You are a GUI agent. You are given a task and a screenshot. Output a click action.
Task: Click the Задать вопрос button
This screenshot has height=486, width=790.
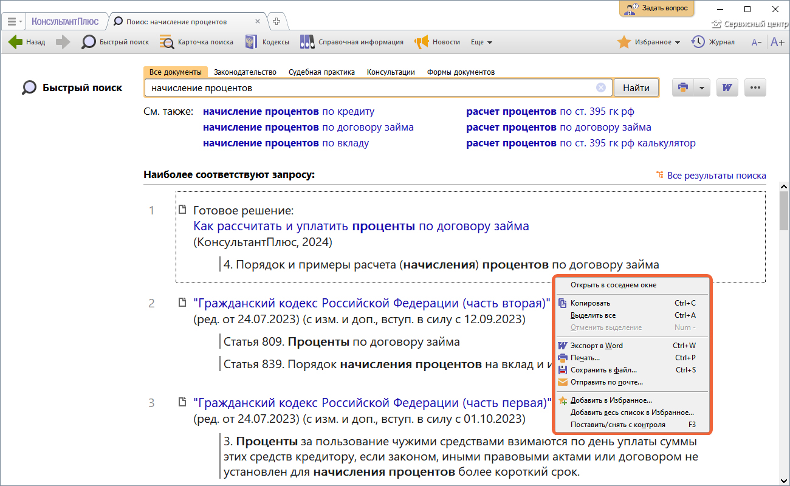point(657,8)
